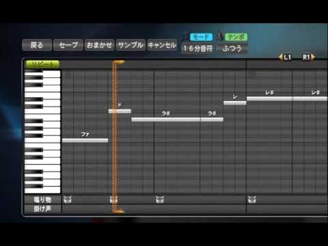328x246 pixels.
Task: Open the ふつう tempo setting
Action: coord(232,49)
